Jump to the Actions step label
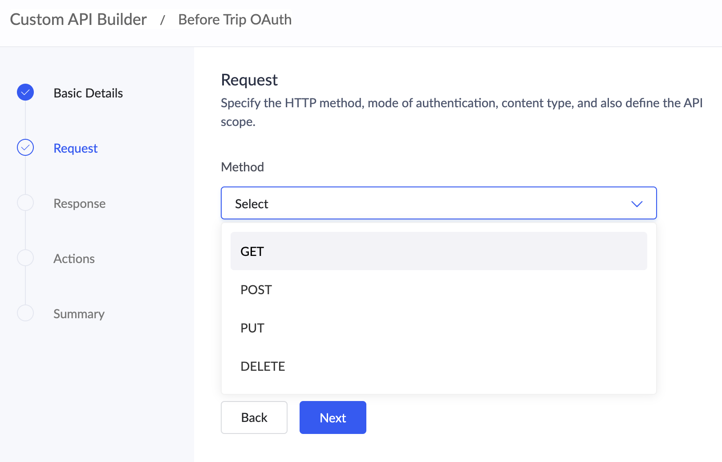This screenshot has width=722, height=462. (74, 259)
